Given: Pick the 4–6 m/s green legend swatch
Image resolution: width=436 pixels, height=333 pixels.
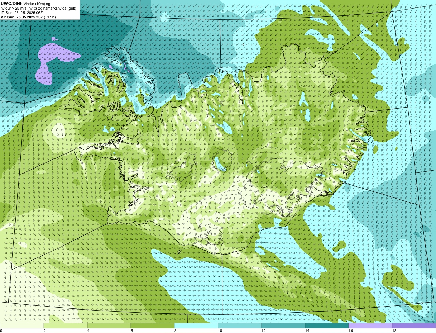Looking at the screenshot, I should pos(109,326).
